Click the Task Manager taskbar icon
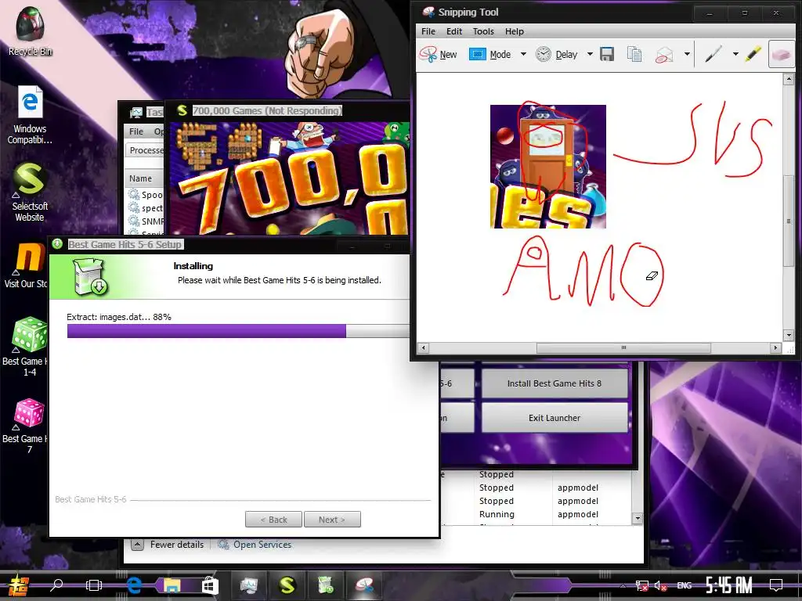 (249, 585)
